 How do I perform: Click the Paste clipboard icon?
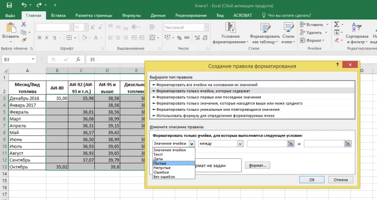click(x=11, y=27)
